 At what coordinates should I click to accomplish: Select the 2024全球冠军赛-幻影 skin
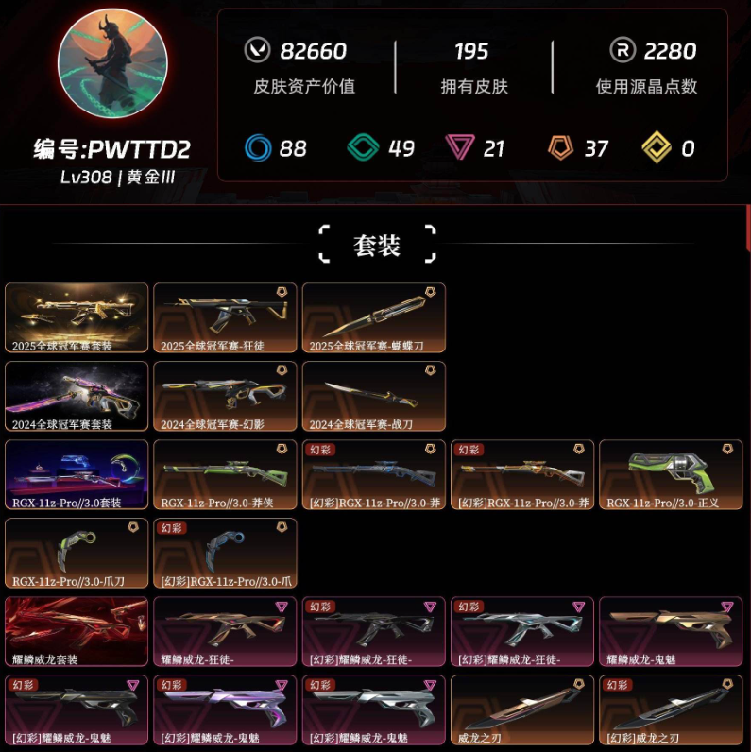coord(226,396)
